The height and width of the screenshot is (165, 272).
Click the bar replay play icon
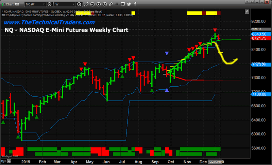98,4
